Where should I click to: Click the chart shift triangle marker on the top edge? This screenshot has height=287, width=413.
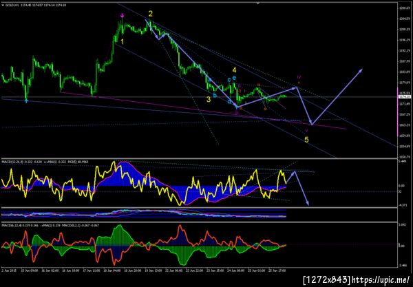pos(258,3)
